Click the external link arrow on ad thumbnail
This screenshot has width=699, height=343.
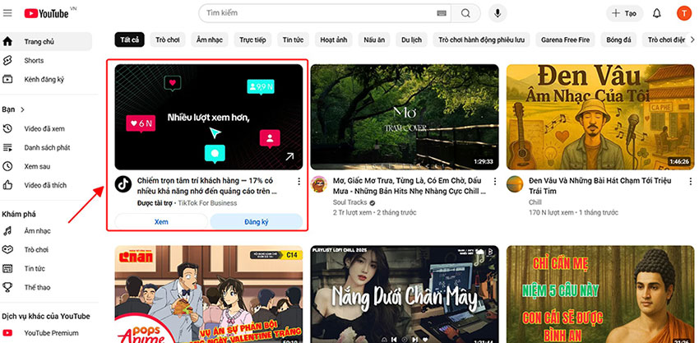pos(289,156)
